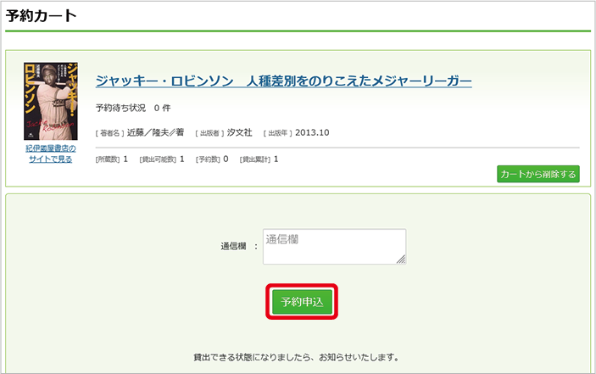596x374 pixels.
Task: Click the 出版者 field label
Action: click(x=209, y=133)
